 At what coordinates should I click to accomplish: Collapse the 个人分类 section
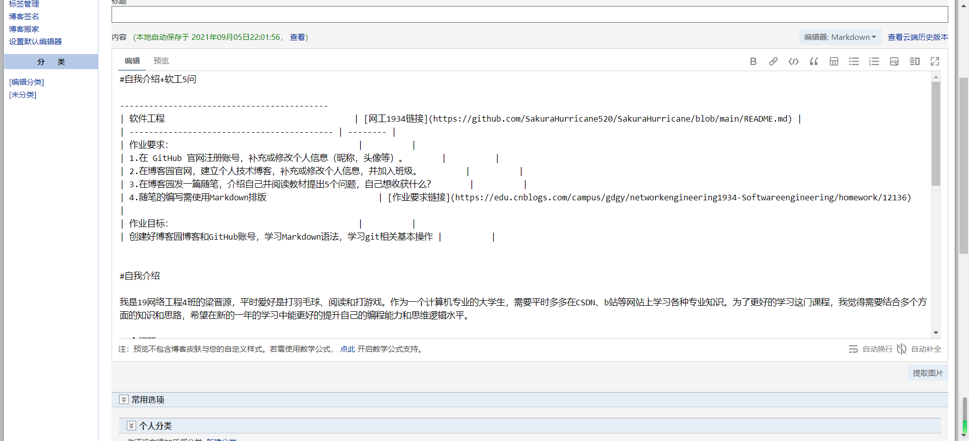(131, 425)
